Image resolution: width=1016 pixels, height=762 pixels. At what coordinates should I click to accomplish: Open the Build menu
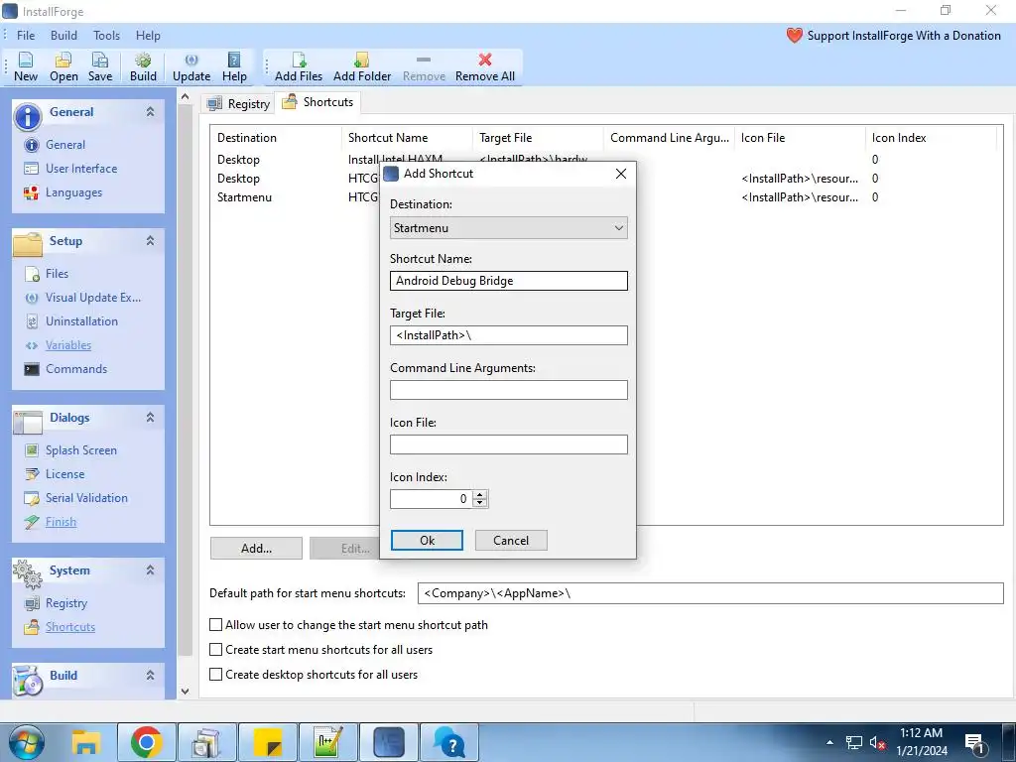pyautogui.click(x=63, y=36)
